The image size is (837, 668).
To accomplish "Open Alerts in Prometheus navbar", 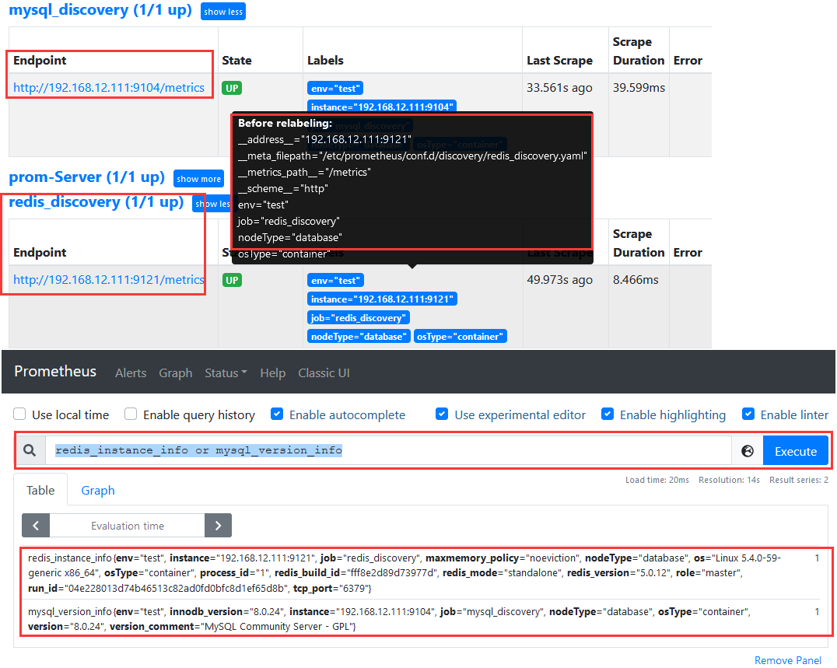I will [131, 373].
